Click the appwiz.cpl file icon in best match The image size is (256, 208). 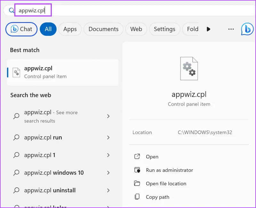coord(16,72)
